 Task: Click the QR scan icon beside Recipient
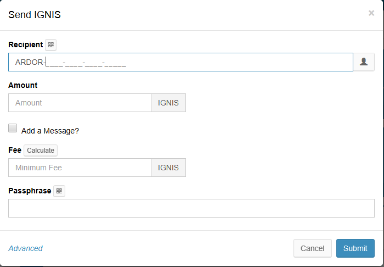coord(50,45)
